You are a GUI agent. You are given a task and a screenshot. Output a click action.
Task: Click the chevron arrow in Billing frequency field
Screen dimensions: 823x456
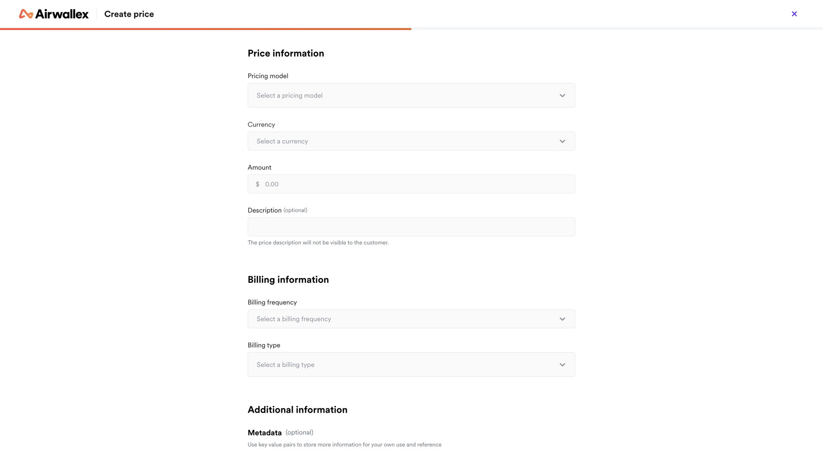pyautogui.click(x=562, y=319)
